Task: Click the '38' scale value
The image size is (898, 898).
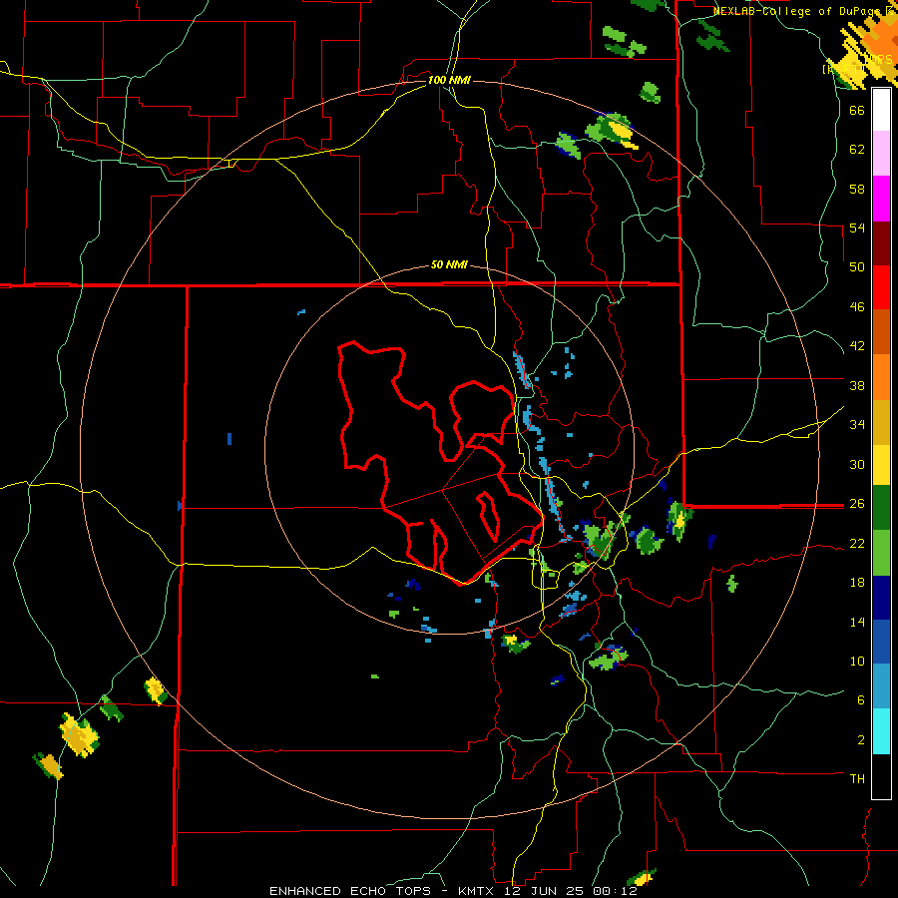Action: (x=857, y=385)
